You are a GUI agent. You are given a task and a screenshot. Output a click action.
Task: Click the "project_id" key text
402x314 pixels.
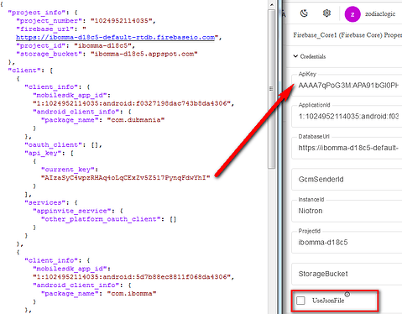coord(41,45)
